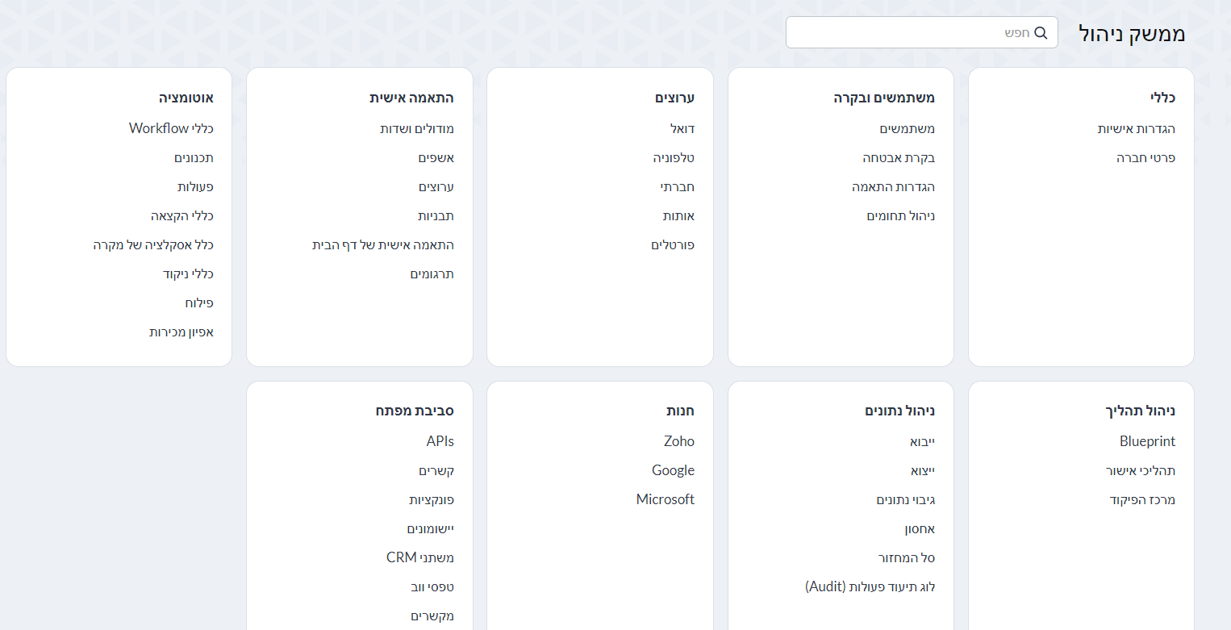Open התאמה אישית של דף הבית
This screenshot has width=1231, height=630.
[x=383, y=245]
